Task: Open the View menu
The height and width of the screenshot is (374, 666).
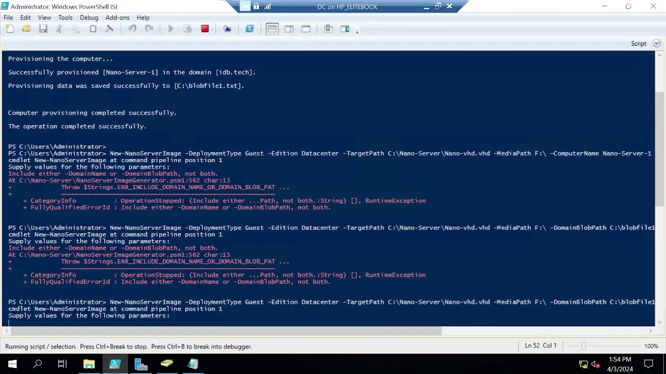Action: pos(45,18)
